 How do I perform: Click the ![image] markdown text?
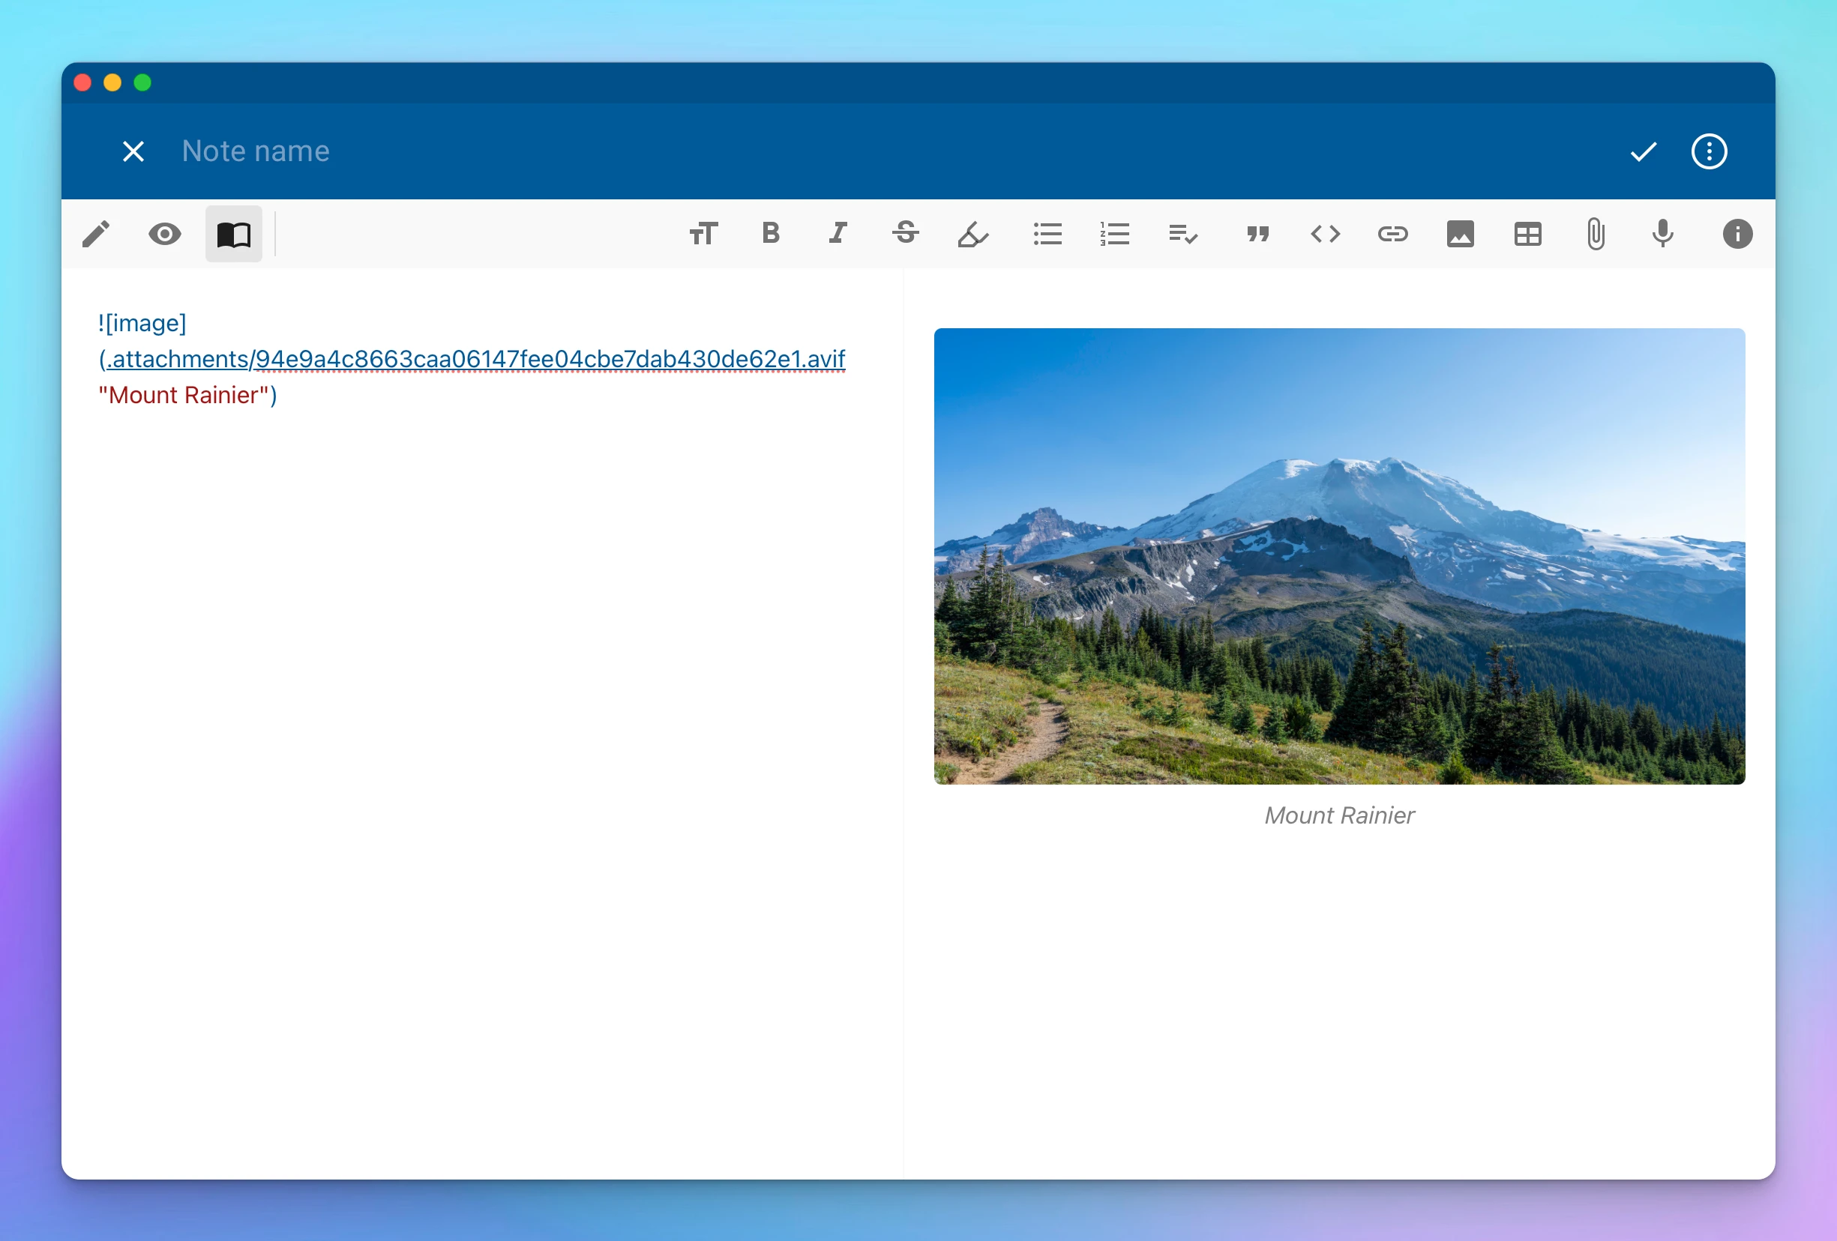(x=142, y=323)
